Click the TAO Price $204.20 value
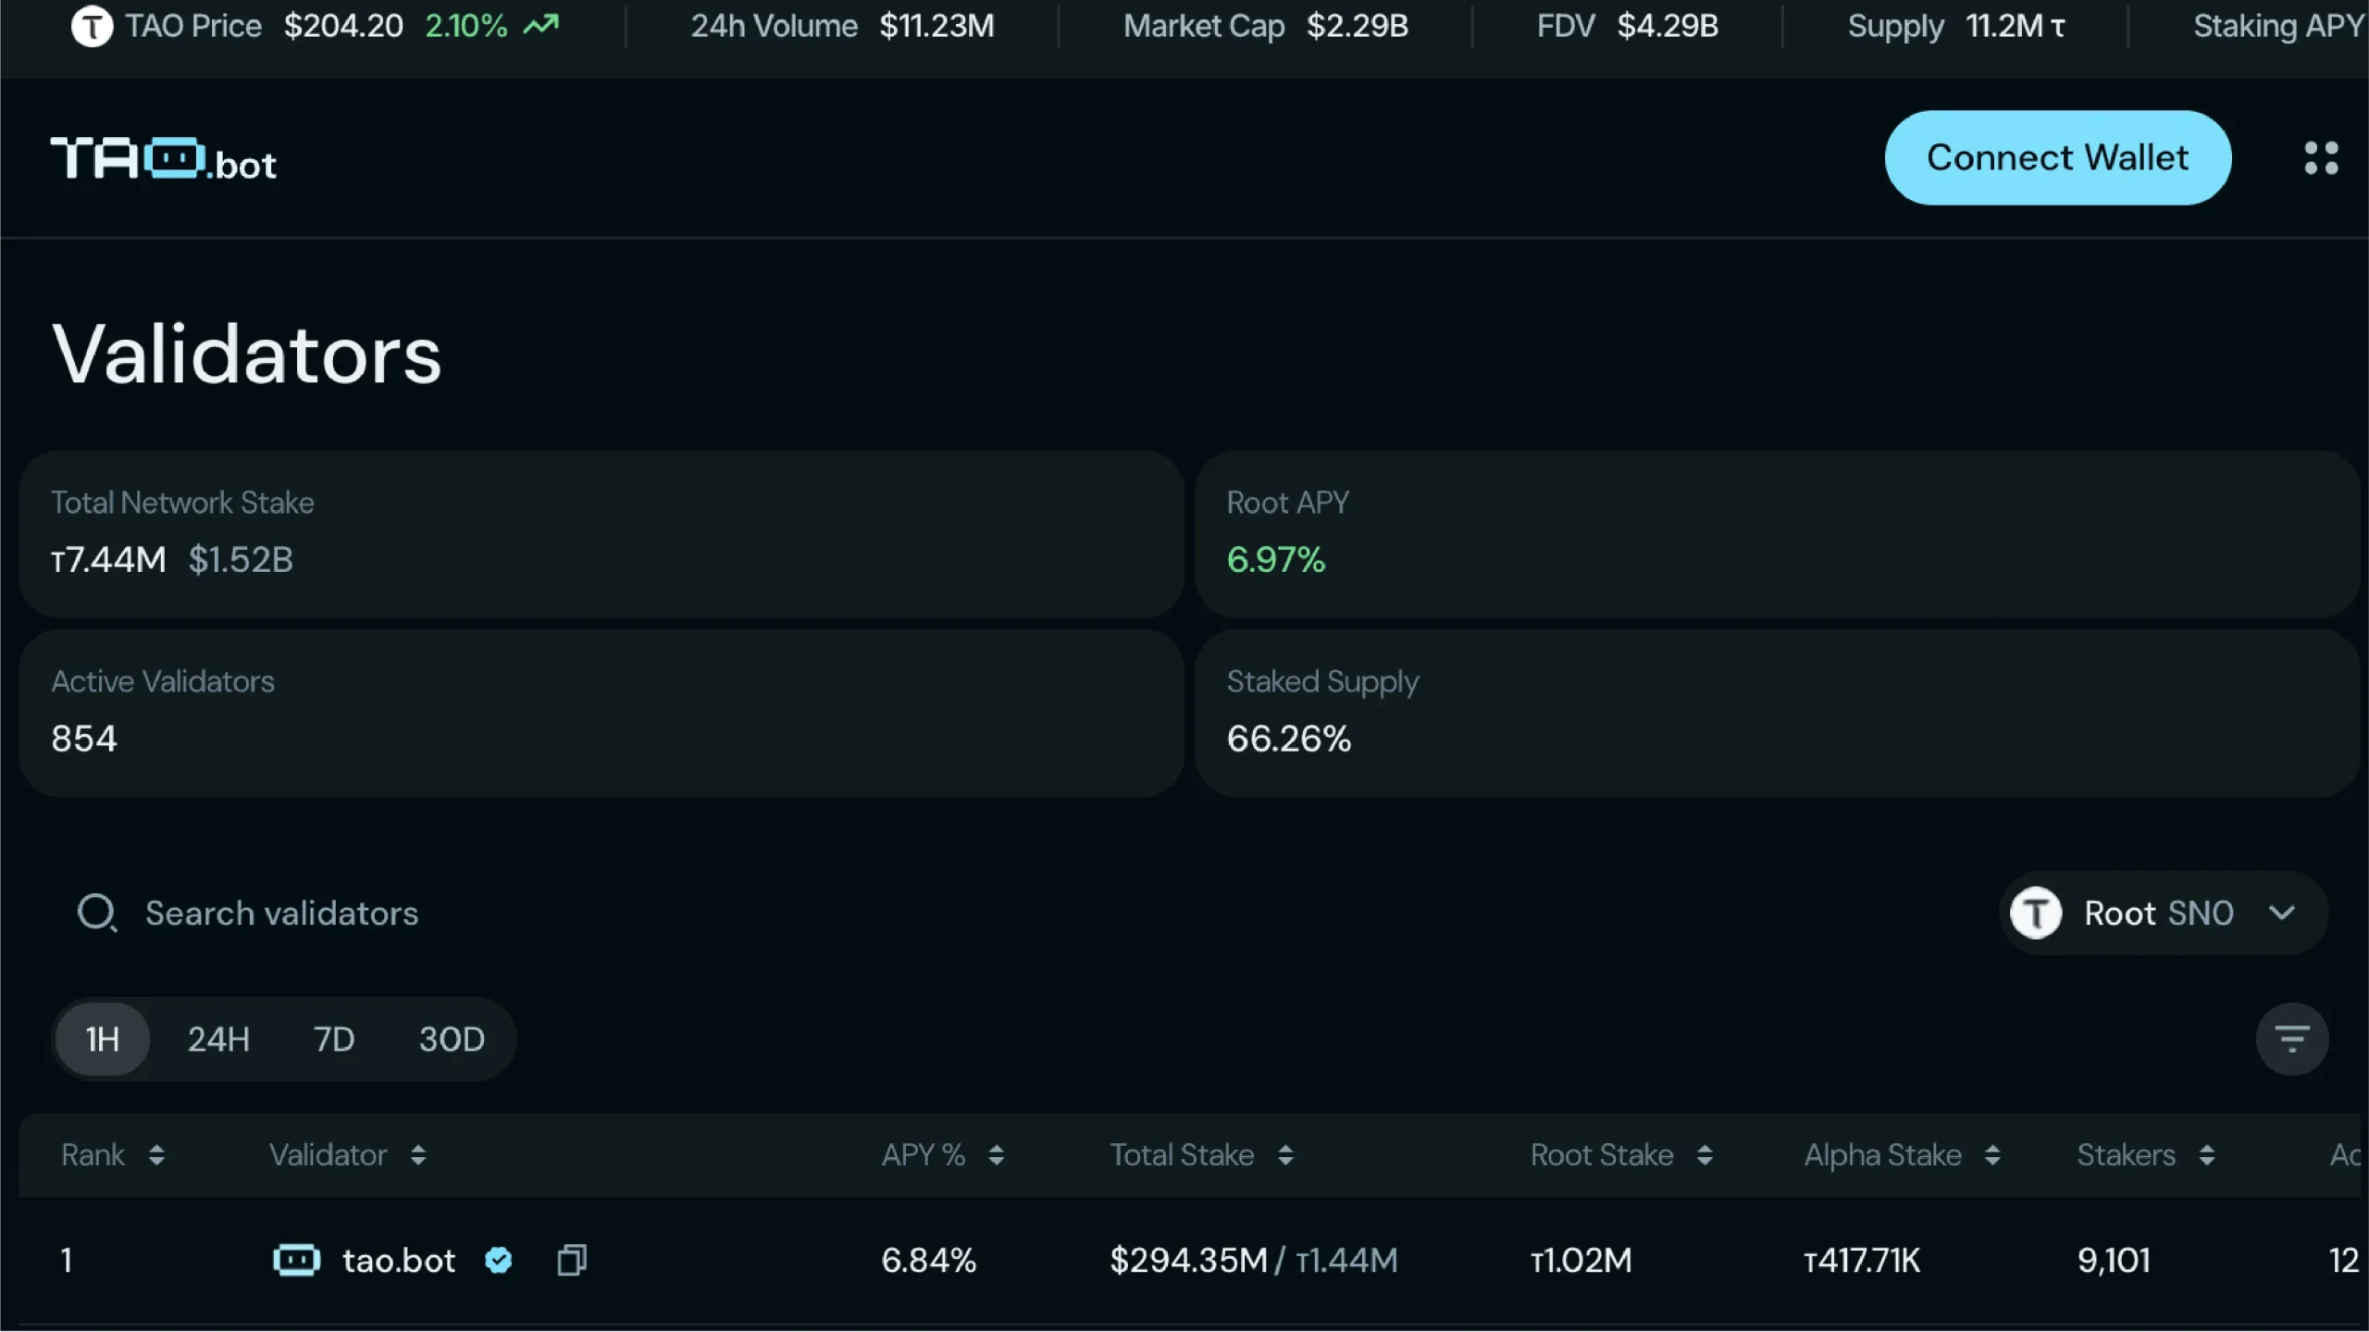 [x=343, y=26]
